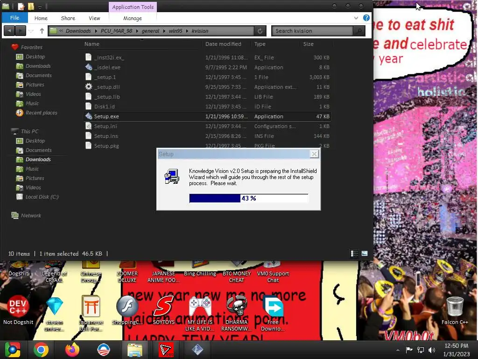Switch to details view layout icon

point(354,253)
